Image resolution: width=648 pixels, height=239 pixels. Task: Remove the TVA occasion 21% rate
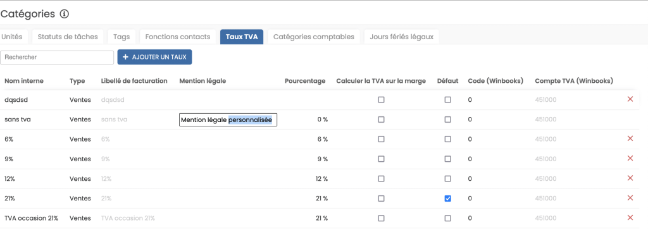(630, 218)
